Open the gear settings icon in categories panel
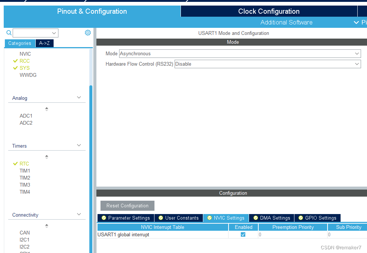 (88, 33)
